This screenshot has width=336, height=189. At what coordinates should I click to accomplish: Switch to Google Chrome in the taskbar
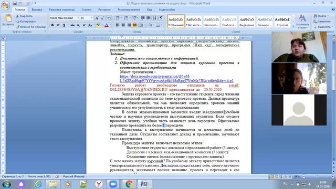129,184
